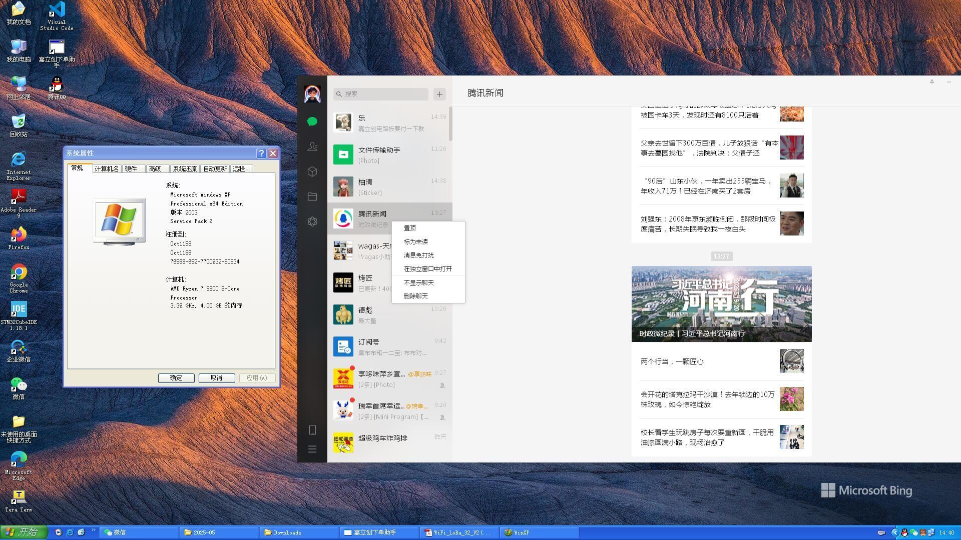
Task: Open chat with 乐
Action: point(389,122)
